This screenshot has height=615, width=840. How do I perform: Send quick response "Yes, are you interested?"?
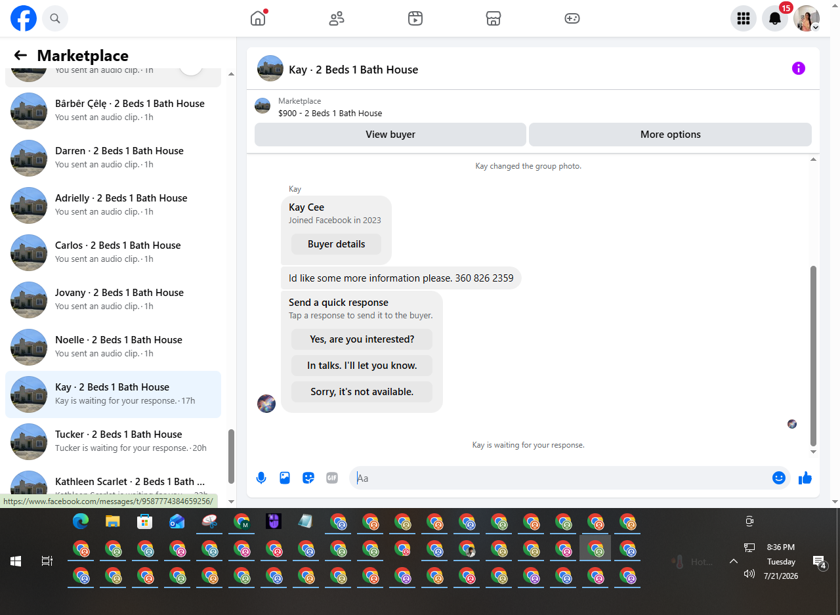(362, 339)
